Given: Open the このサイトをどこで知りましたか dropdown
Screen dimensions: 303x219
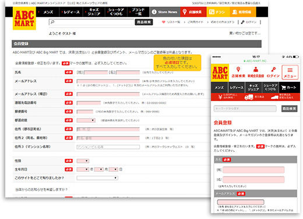Looking at the screenshot, I should click(x=97, y=178).
